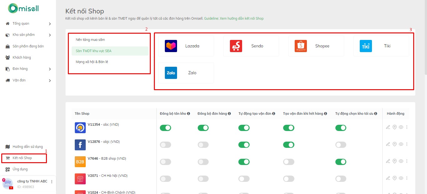
Task: Show info for Tạo vận đơn khi hết hàng
Action: coord(326,114)
